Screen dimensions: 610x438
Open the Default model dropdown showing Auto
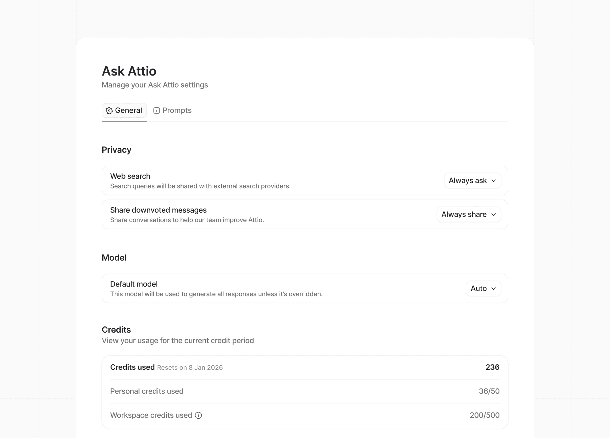[x=483, y=288]
